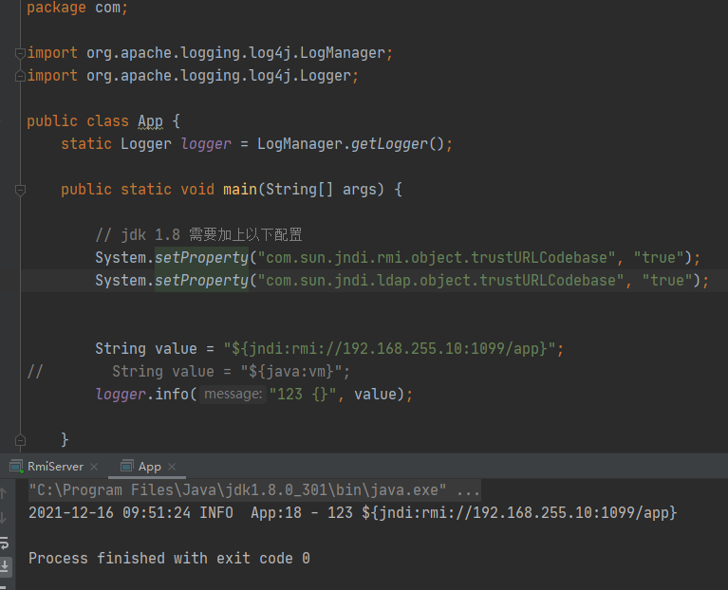The height and width of the screenshot is (590, 728).
Task: Click the info method call
Action: (171, 394)
